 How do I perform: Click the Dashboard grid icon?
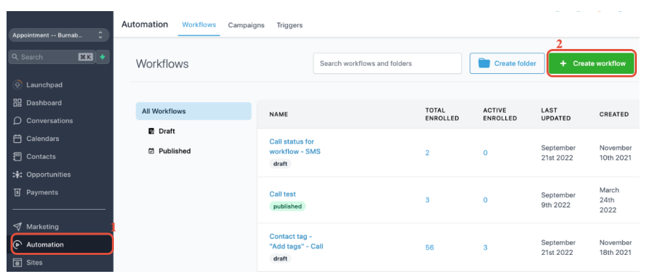point(18,103)
